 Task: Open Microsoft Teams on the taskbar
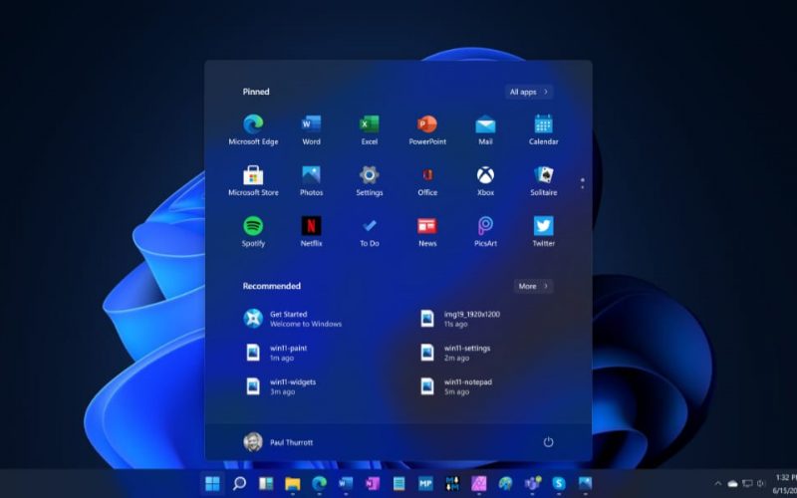click(532, 483)
